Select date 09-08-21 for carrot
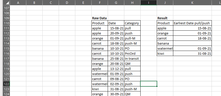This screenshot has height=96, width=221. tap(116, 79)
